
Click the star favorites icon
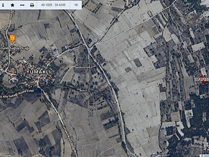(12, 5)
